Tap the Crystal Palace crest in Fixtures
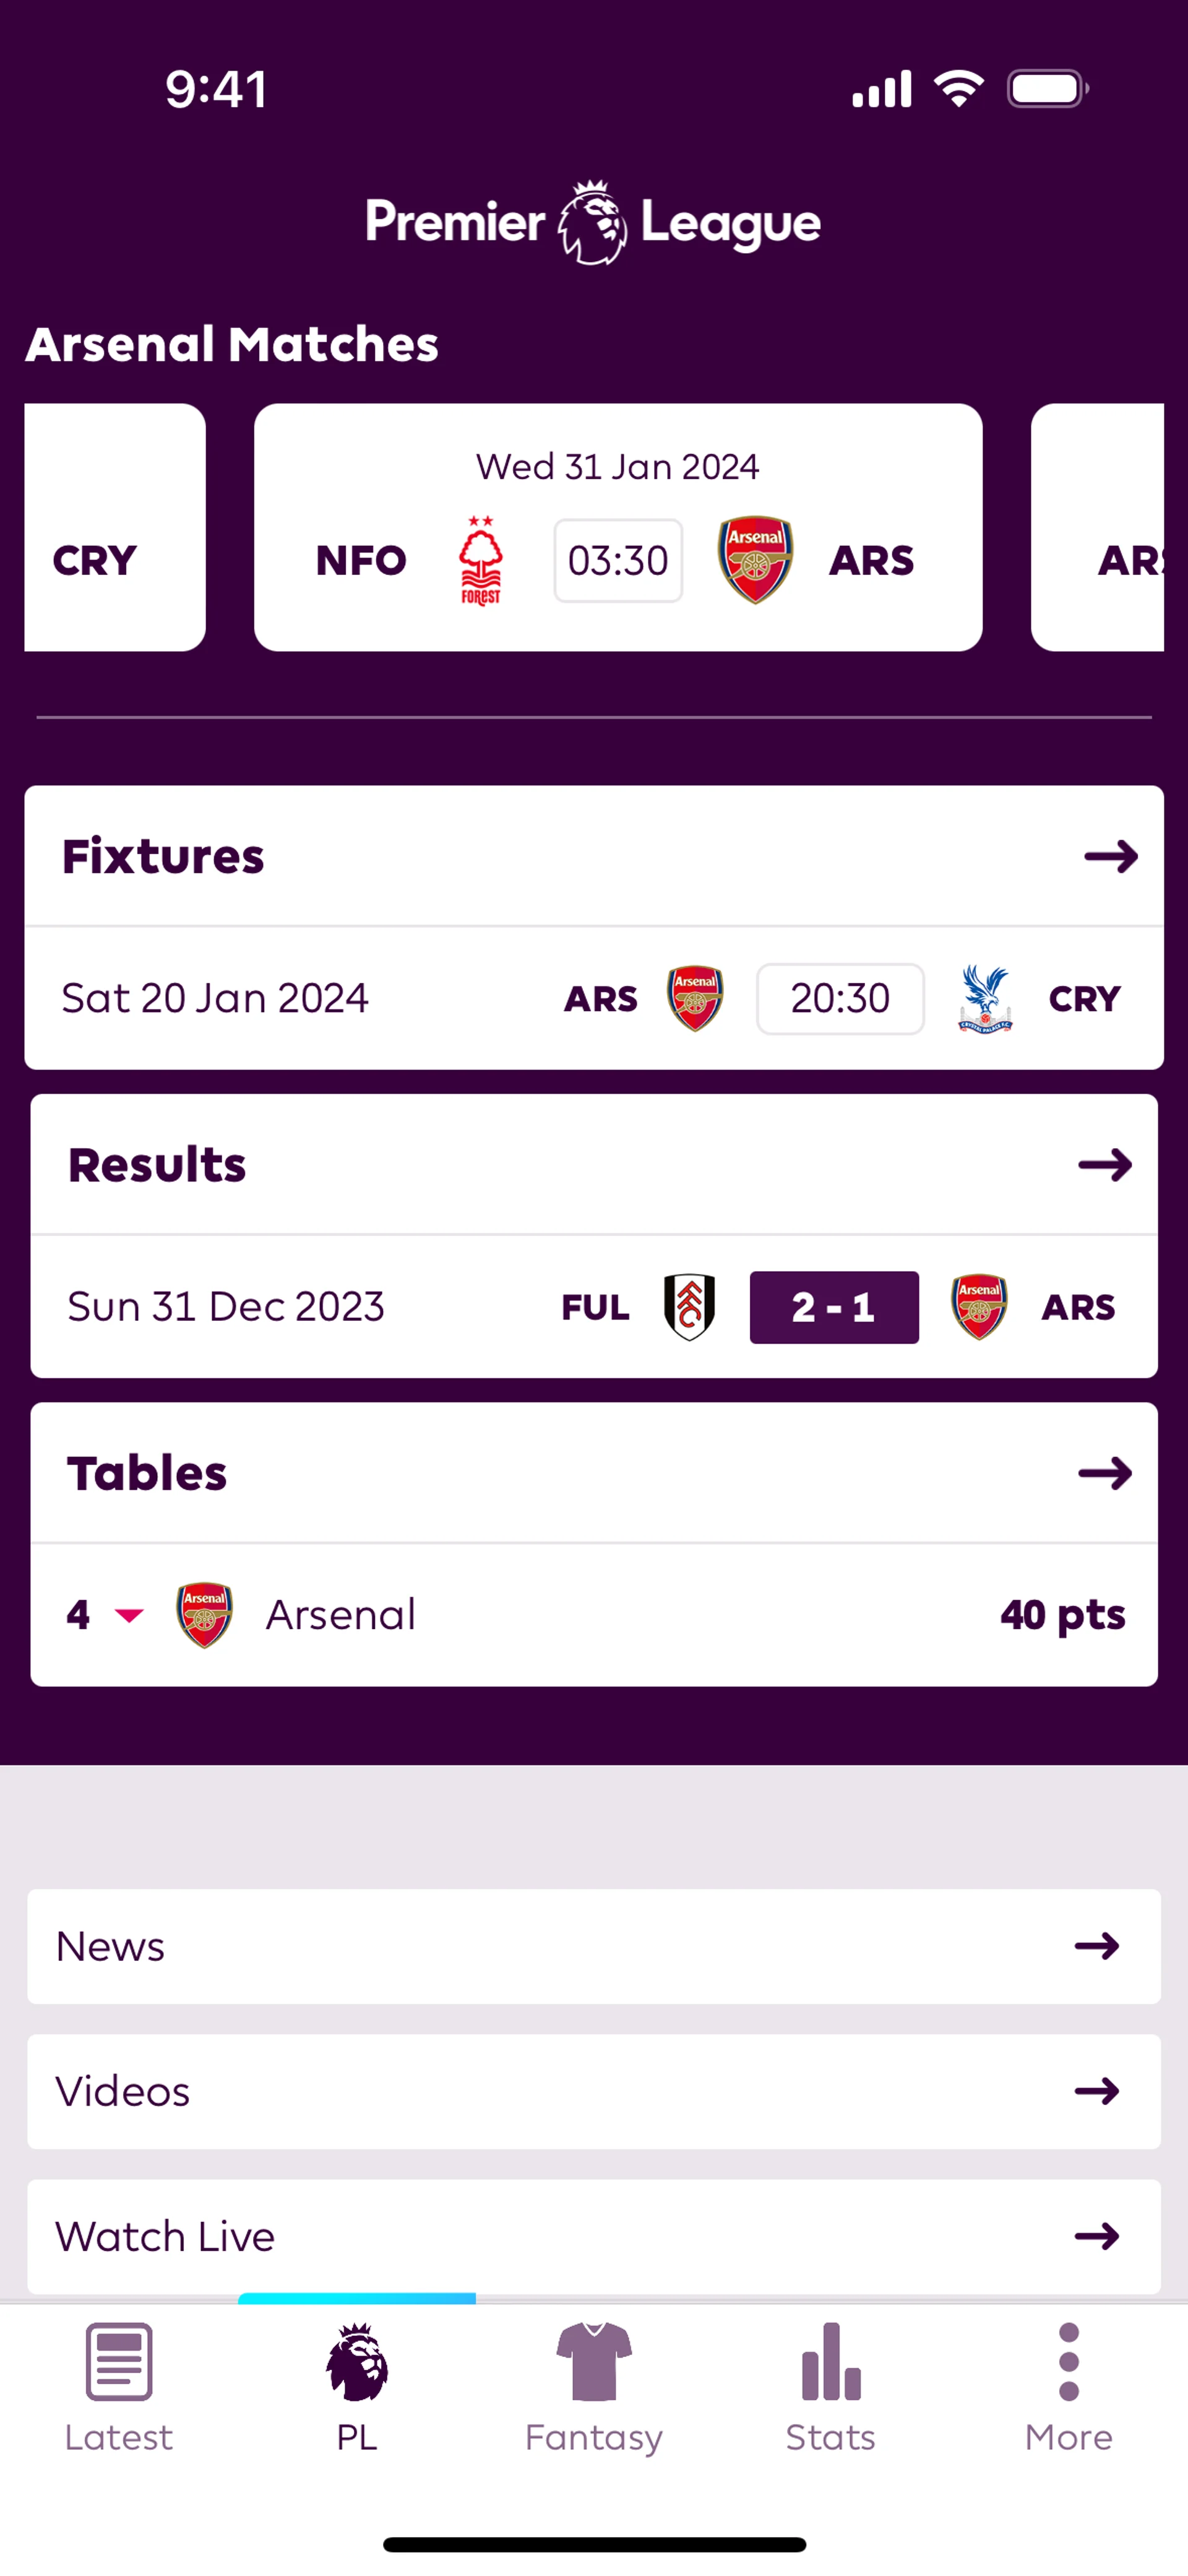 click(985, 998)
